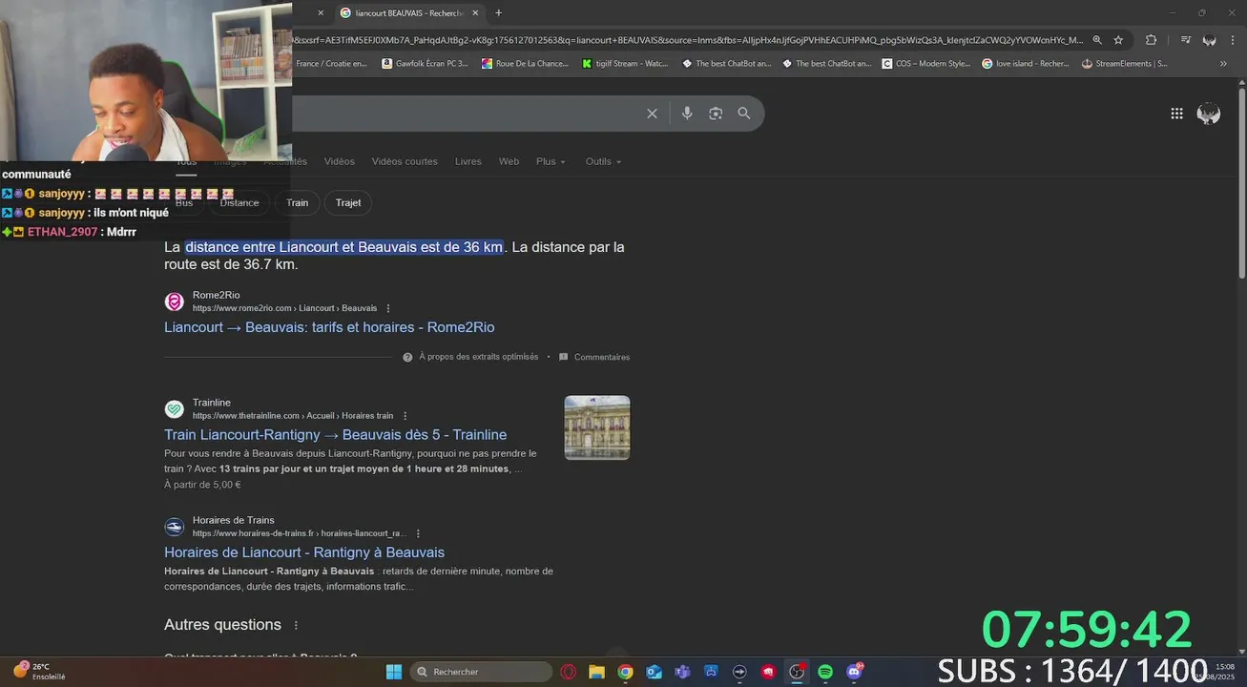1247x687 pixels.
Task: Open Liancourt → Beauvais Rome2Rio link
Action: (x=329, y=327)
